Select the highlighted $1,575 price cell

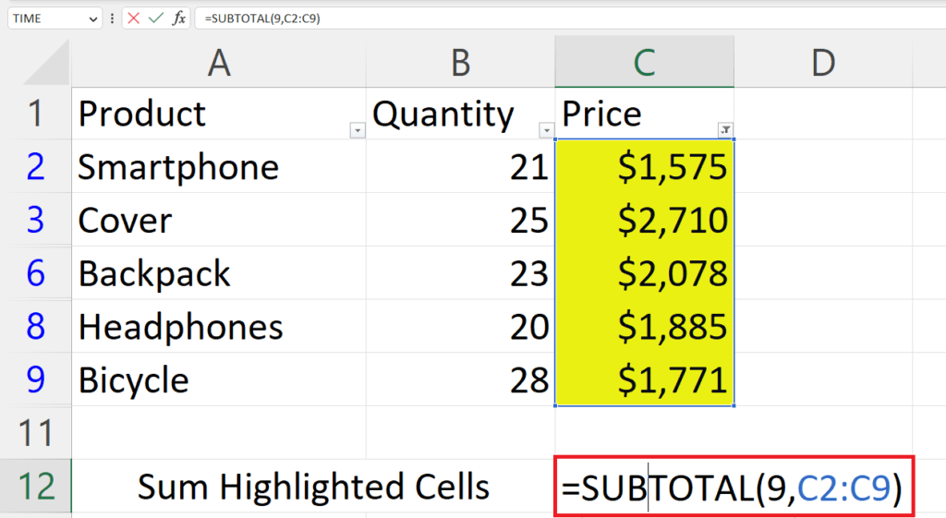[644, 166]
